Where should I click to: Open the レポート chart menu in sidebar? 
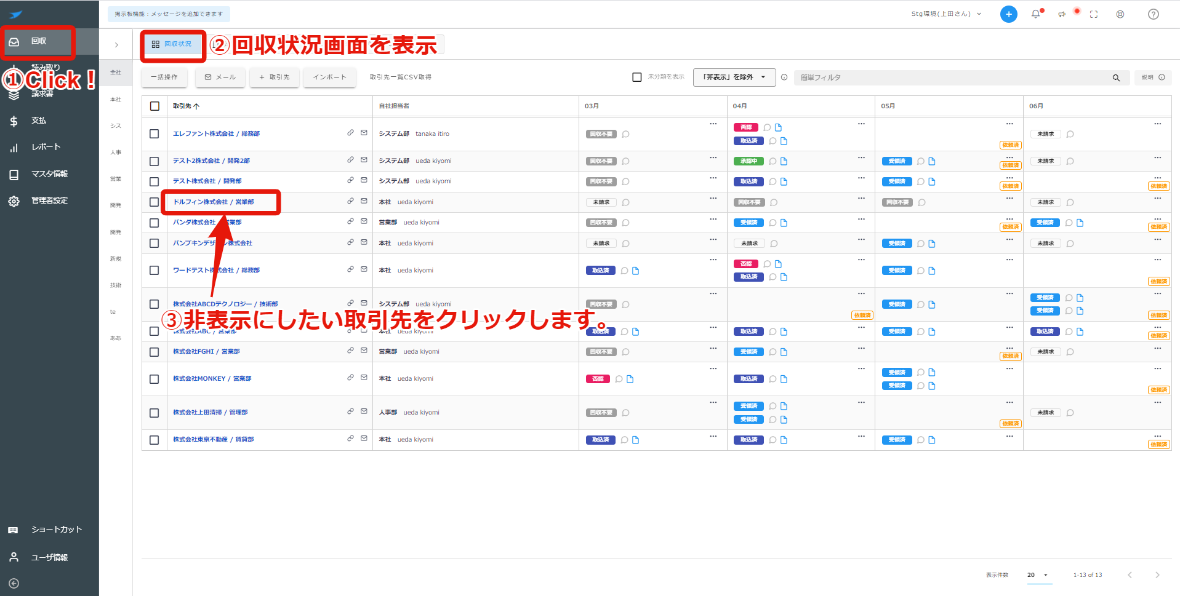pos(46,148)
